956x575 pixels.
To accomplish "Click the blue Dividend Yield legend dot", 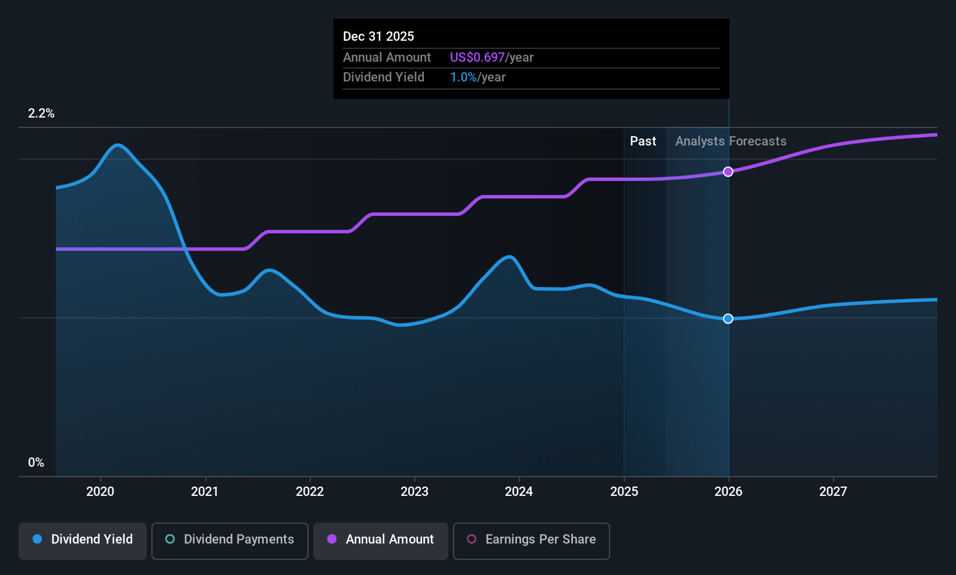I will click(x=37, y=539).
